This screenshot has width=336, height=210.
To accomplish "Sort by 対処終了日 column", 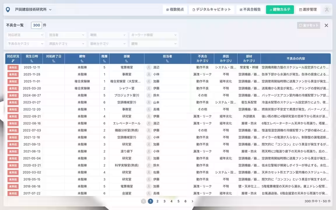I will 54,61.
